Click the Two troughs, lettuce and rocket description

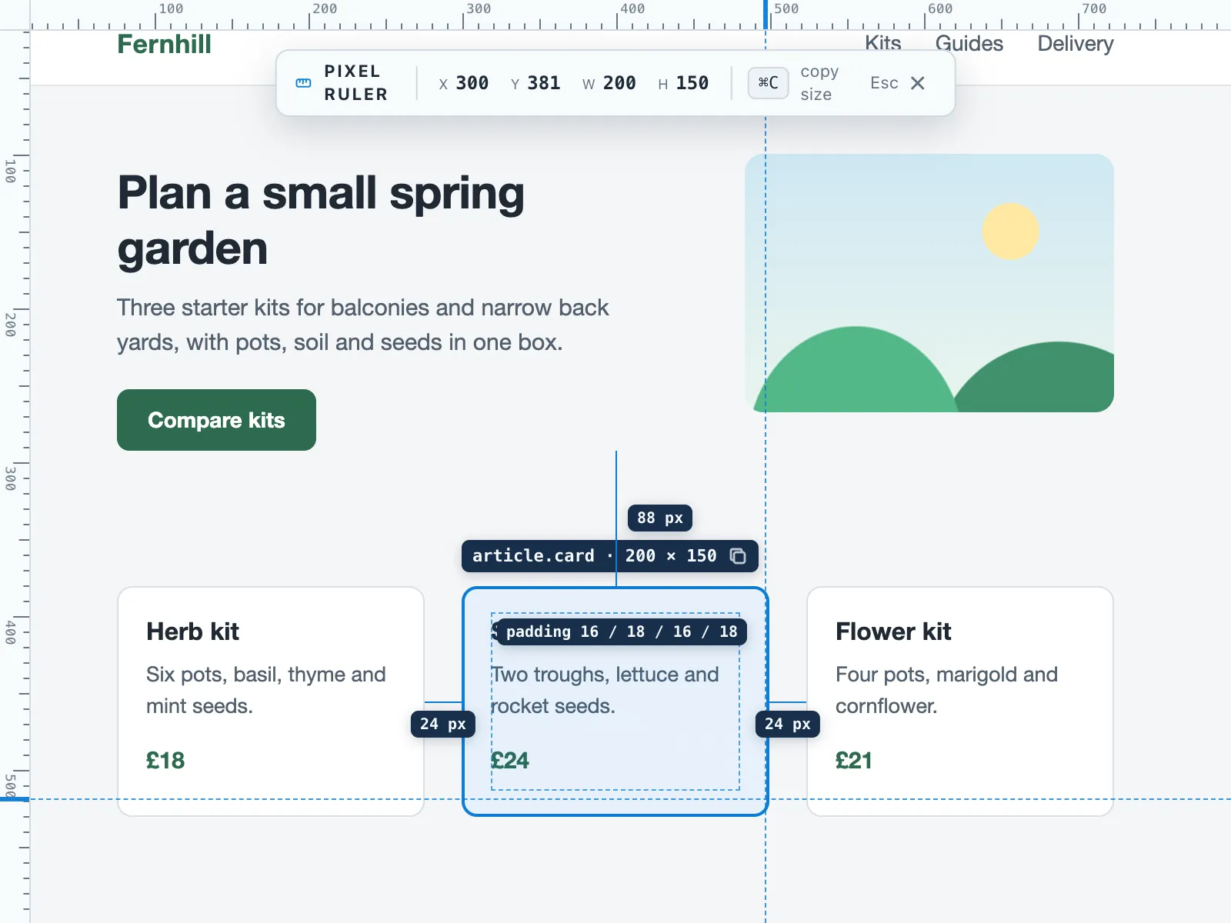click(x=605, y=690)
